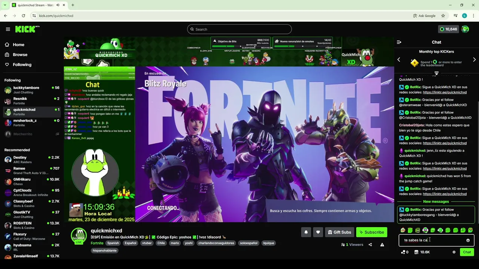Click the Fortnite category link under title

(97, 243)
